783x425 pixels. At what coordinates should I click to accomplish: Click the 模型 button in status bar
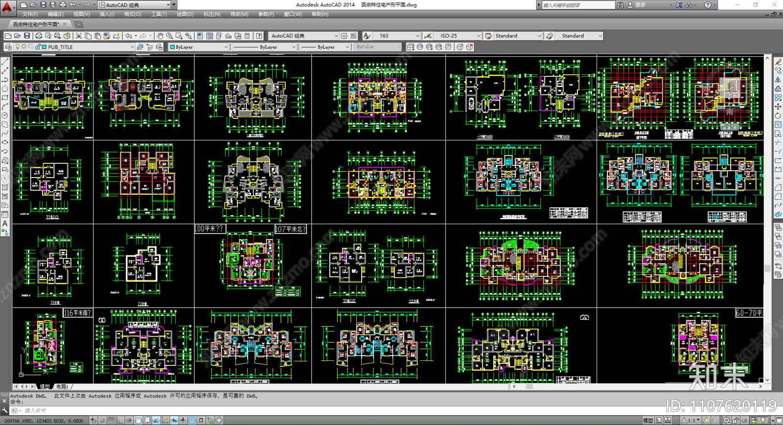click(647, 420)
